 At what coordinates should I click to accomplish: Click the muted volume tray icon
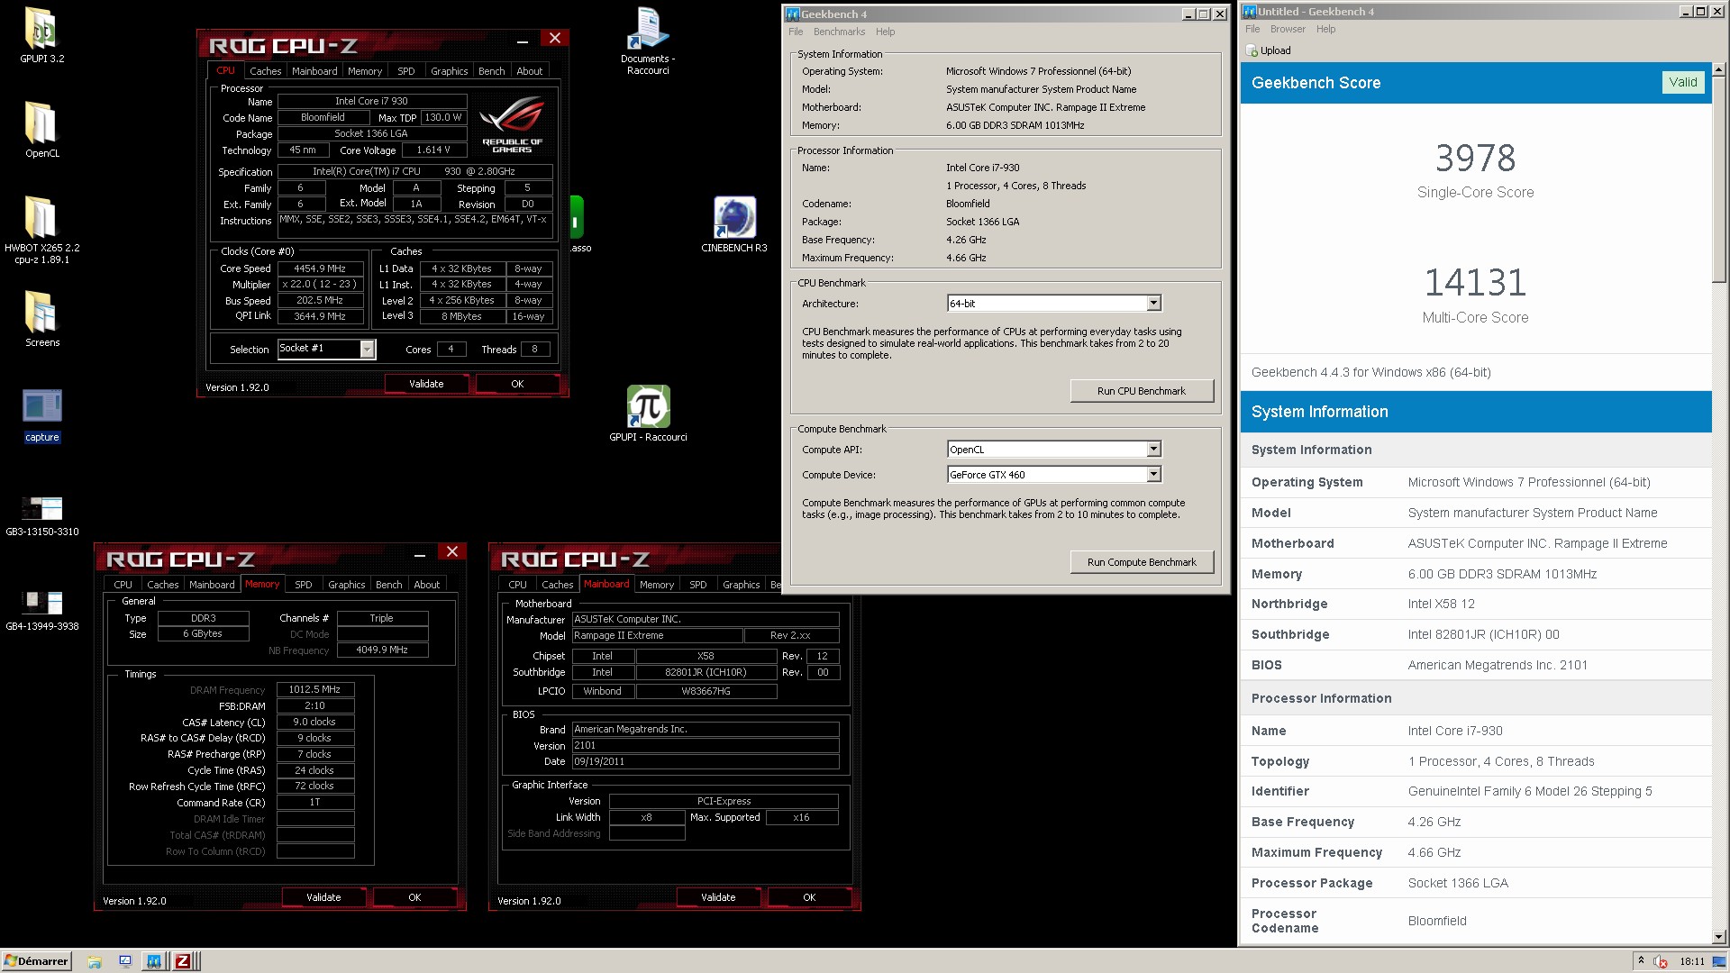pos(1660,961)
